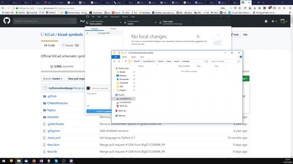Click the Windows Start button
This screenshot has width=293, height=164.
pyautogui.click(x=4, y=161)
